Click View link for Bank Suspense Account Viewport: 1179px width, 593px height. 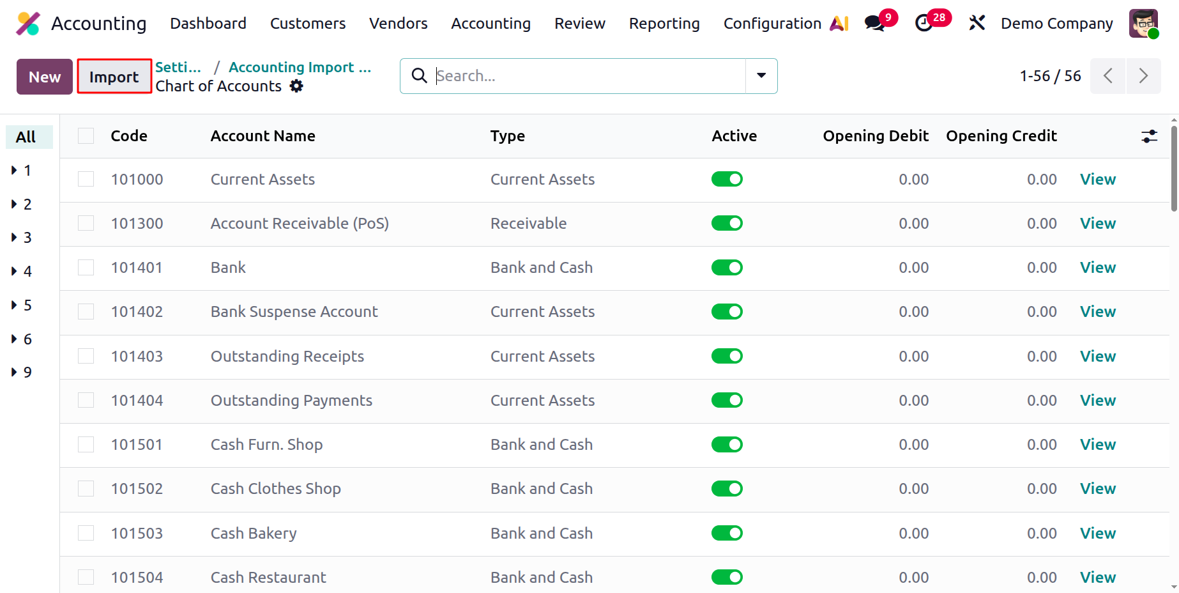pyautogui.click(x=1098, y=311)
